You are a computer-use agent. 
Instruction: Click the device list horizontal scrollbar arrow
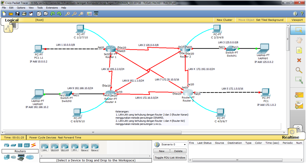point(149,156)
